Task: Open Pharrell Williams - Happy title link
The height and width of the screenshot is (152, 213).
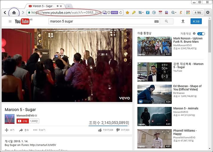Action: tap(185, 132)
